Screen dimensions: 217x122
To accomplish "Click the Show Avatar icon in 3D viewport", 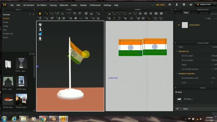I will [40, 29].
